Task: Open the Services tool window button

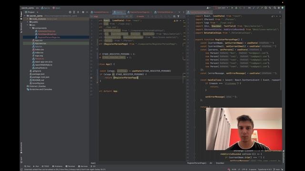Action: 83,166
